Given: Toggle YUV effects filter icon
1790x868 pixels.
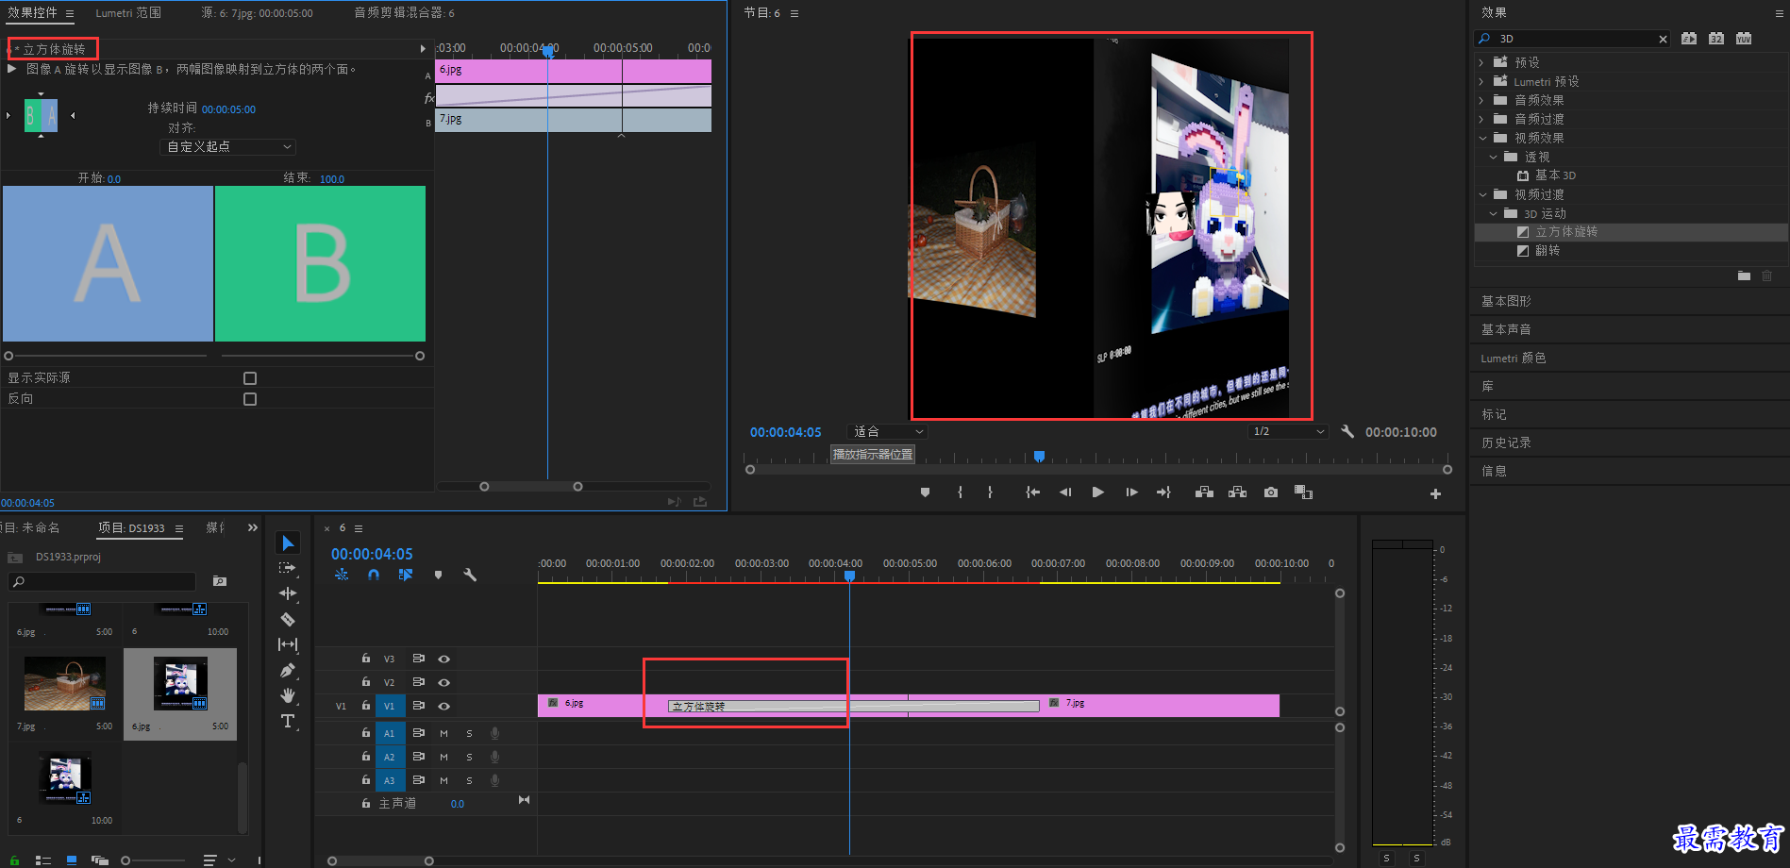Looking at the screenshot, I should (x=1744, y=39).
